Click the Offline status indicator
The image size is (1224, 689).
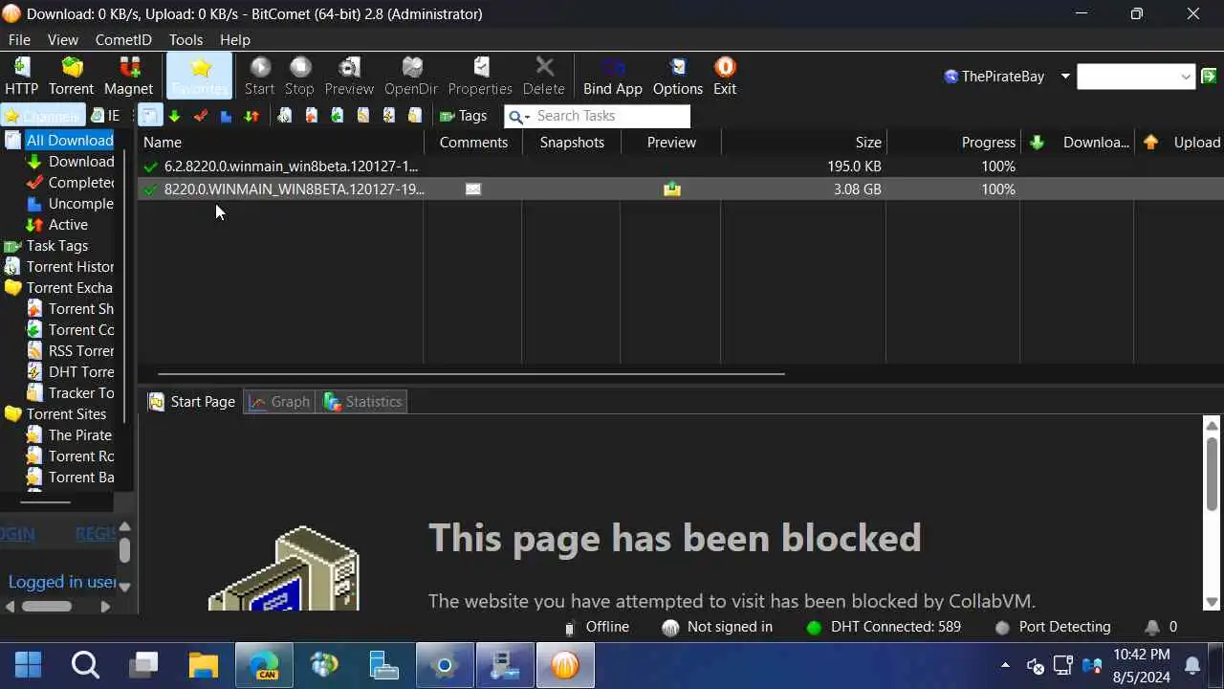(x=596, y=628)
